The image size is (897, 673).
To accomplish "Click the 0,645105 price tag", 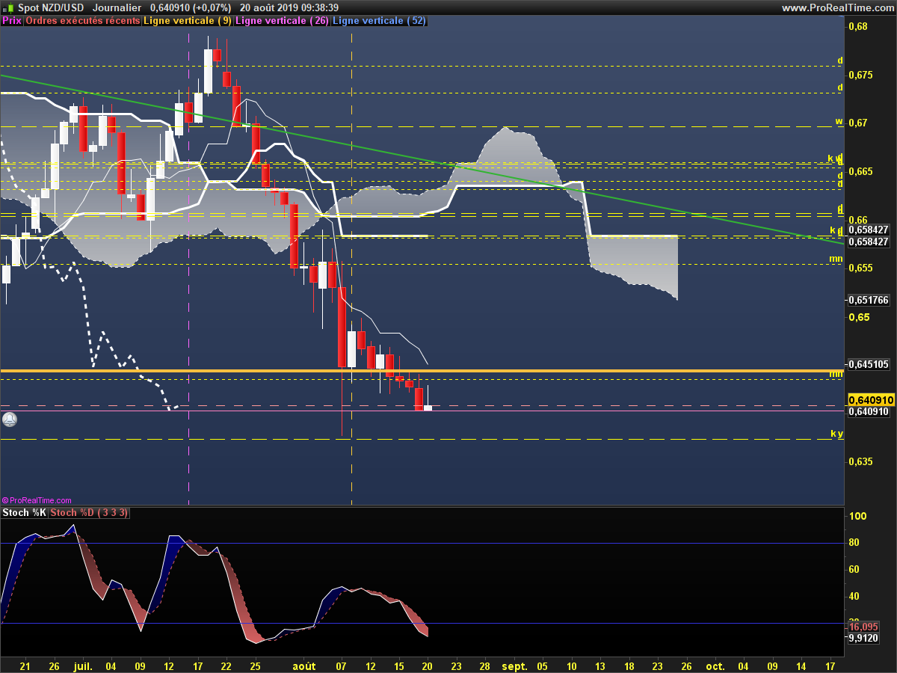I will (x=869, y=365).
